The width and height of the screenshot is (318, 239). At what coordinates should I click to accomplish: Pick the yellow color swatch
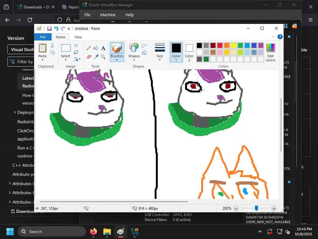tap(234, 45)
